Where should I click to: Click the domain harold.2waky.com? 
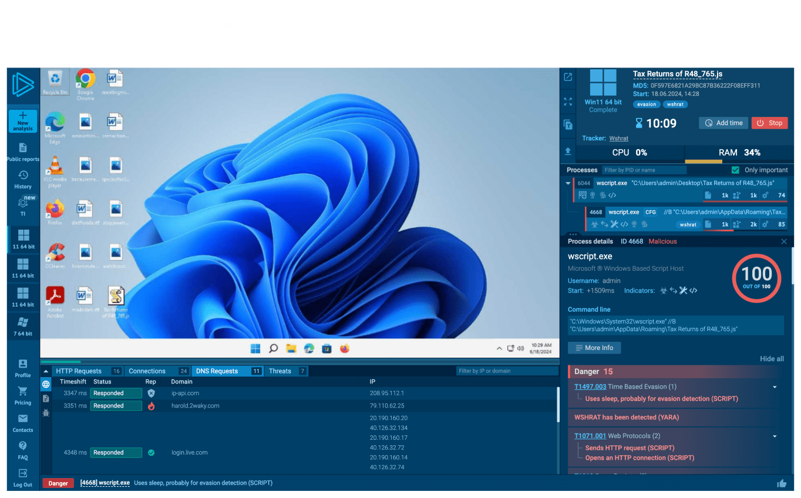tap(196, 406)
